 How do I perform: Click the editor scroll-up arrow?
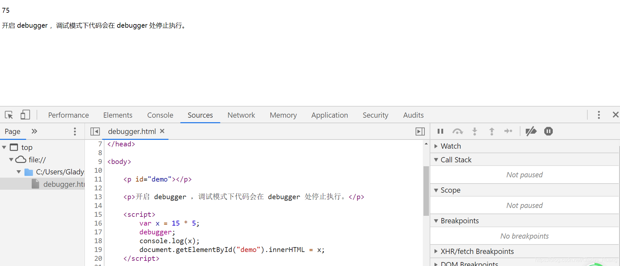tap(426, 144)
